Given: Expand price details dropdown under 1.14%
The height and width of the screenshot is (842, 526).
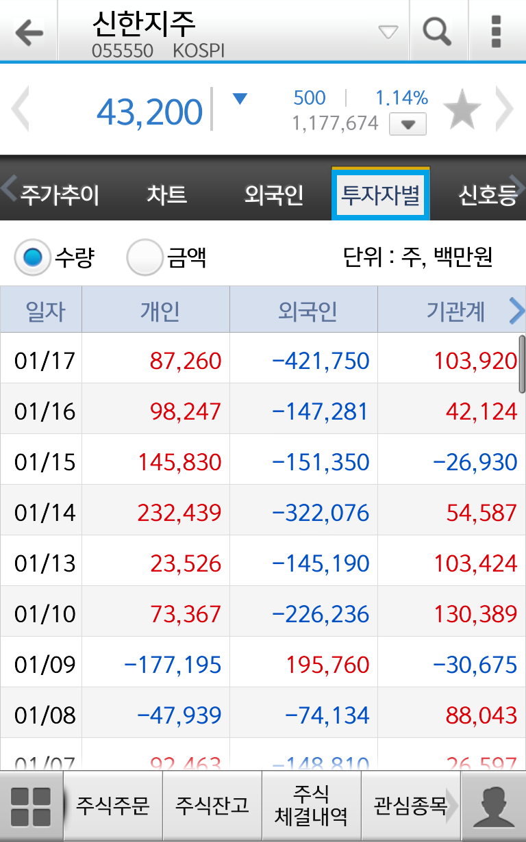Looking at the screenshot, I should (x=408, y=124).
